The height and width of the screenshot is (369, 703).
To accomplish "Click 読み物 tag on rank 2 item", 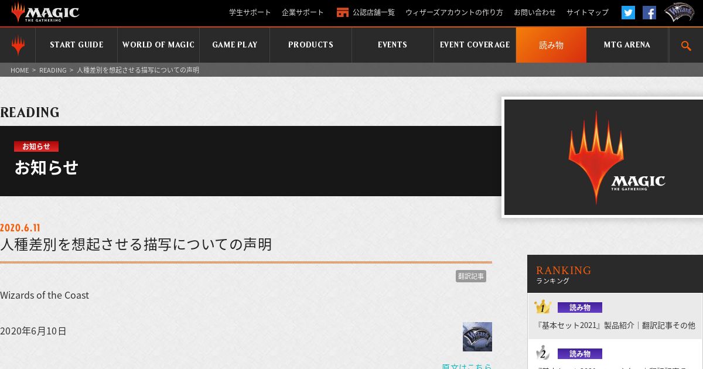I will pyautogui.click(x=580, y=354).
